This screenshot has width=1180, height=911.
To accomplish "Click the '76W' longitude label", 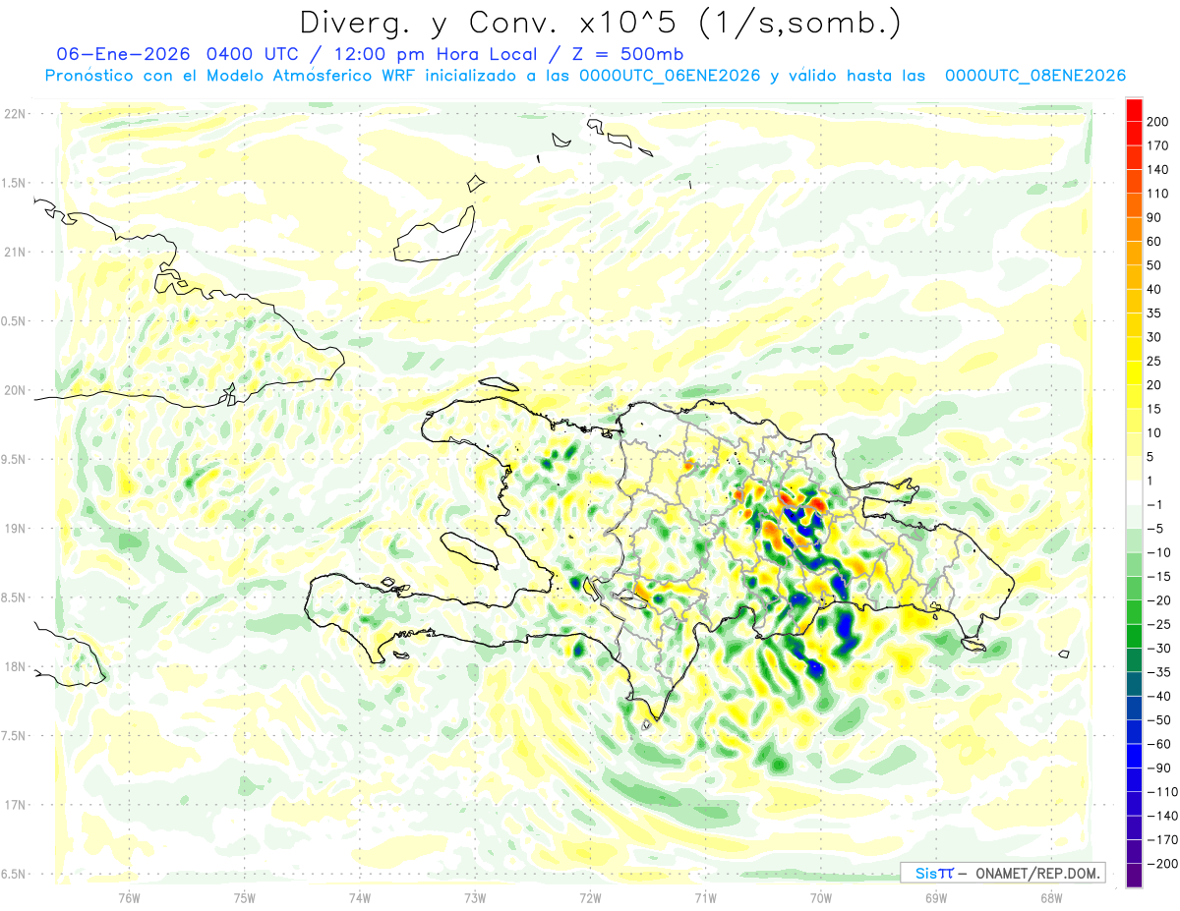I will [x=129, y=897].
